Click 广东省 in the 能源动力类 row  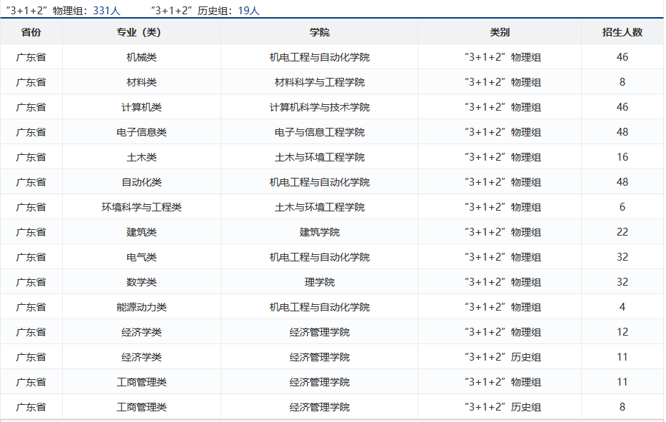[31, 307]
